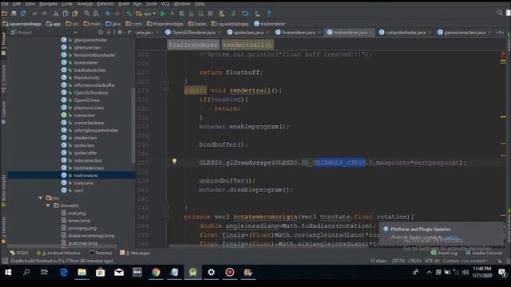511x287 pixels.
Task: Switch to the linerenderer.java tab
Action: point(299,33)
